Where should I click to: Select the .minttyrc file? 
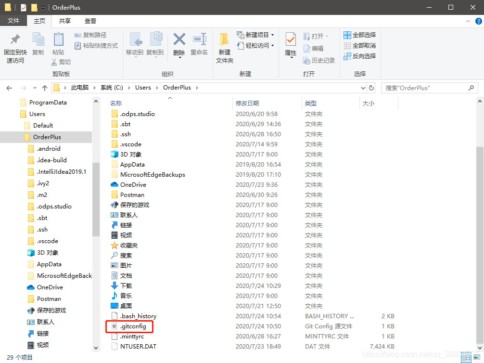[127, 337]
